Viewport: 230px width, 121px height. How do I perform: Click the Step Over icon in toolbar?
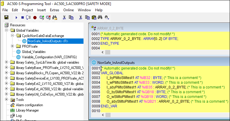coord(28,18)
